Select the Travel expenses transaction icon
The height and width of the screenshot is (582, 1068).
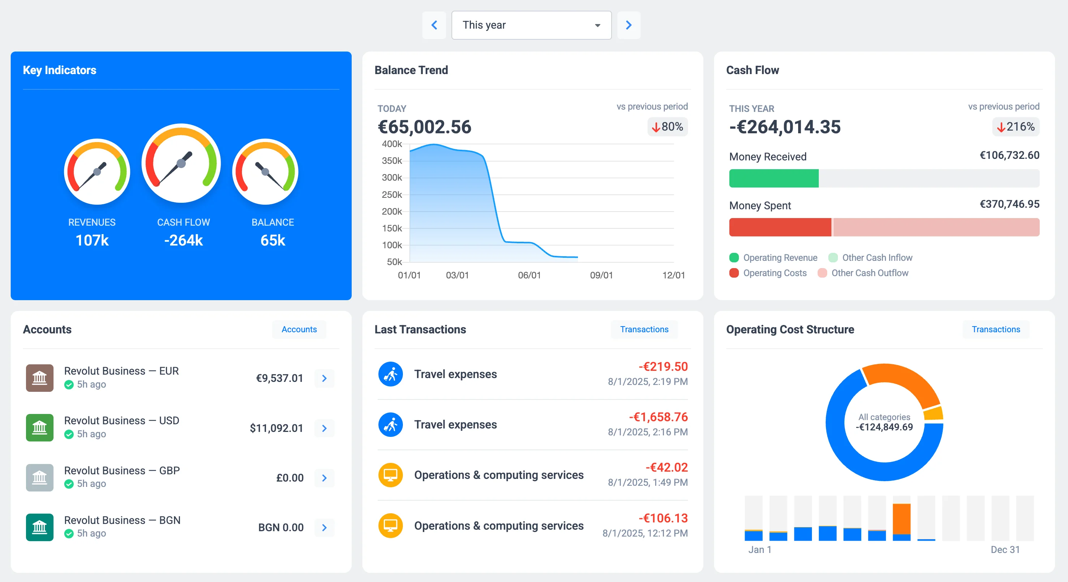pos(390,373)
